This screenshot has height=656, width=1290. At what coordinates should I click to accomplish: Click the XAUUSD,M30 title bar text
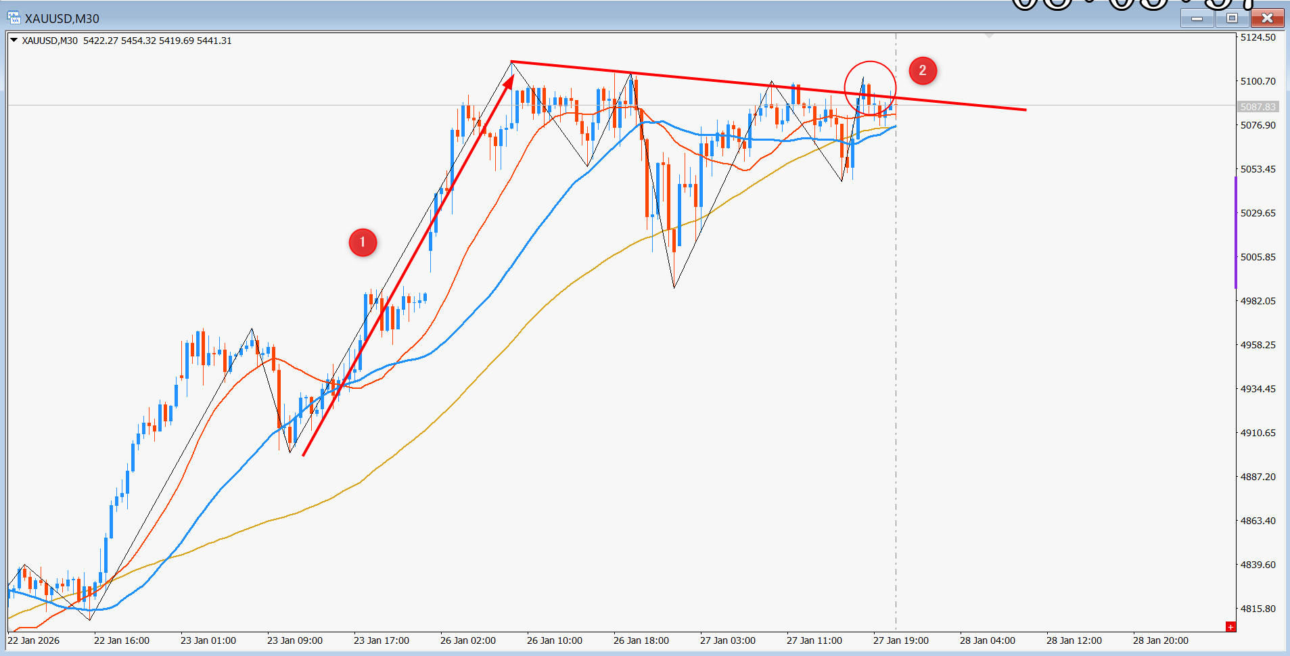point(62,19)
